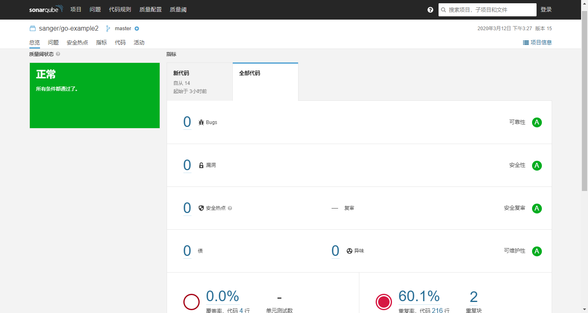Viewport: 588px width, 313px height.
Task: Click help icon beside 质量阈状态
Action: coord(58,54)
